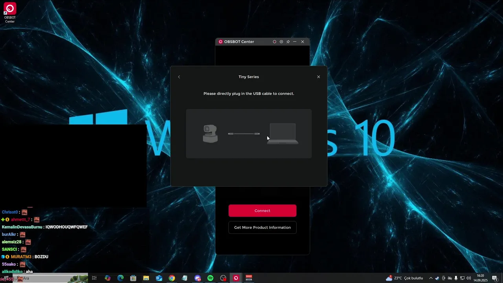Click the Steam tray icon
Viewport: 503px width, 283px height.
(437, 278)
